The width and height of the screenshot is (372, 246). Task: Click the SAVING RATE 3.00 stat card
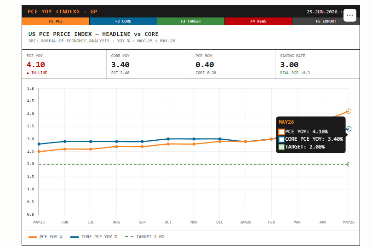click(317, 64)
